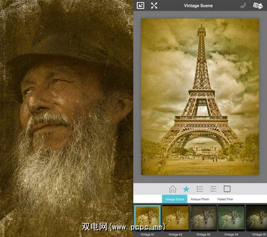
Task: Switch to the Antique Photo tab
Action: [200, 199]
